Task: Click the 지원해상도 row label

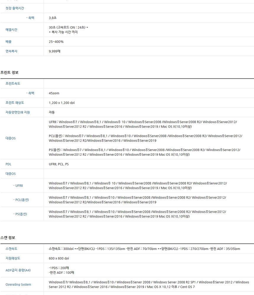Action: click(13, 258)
